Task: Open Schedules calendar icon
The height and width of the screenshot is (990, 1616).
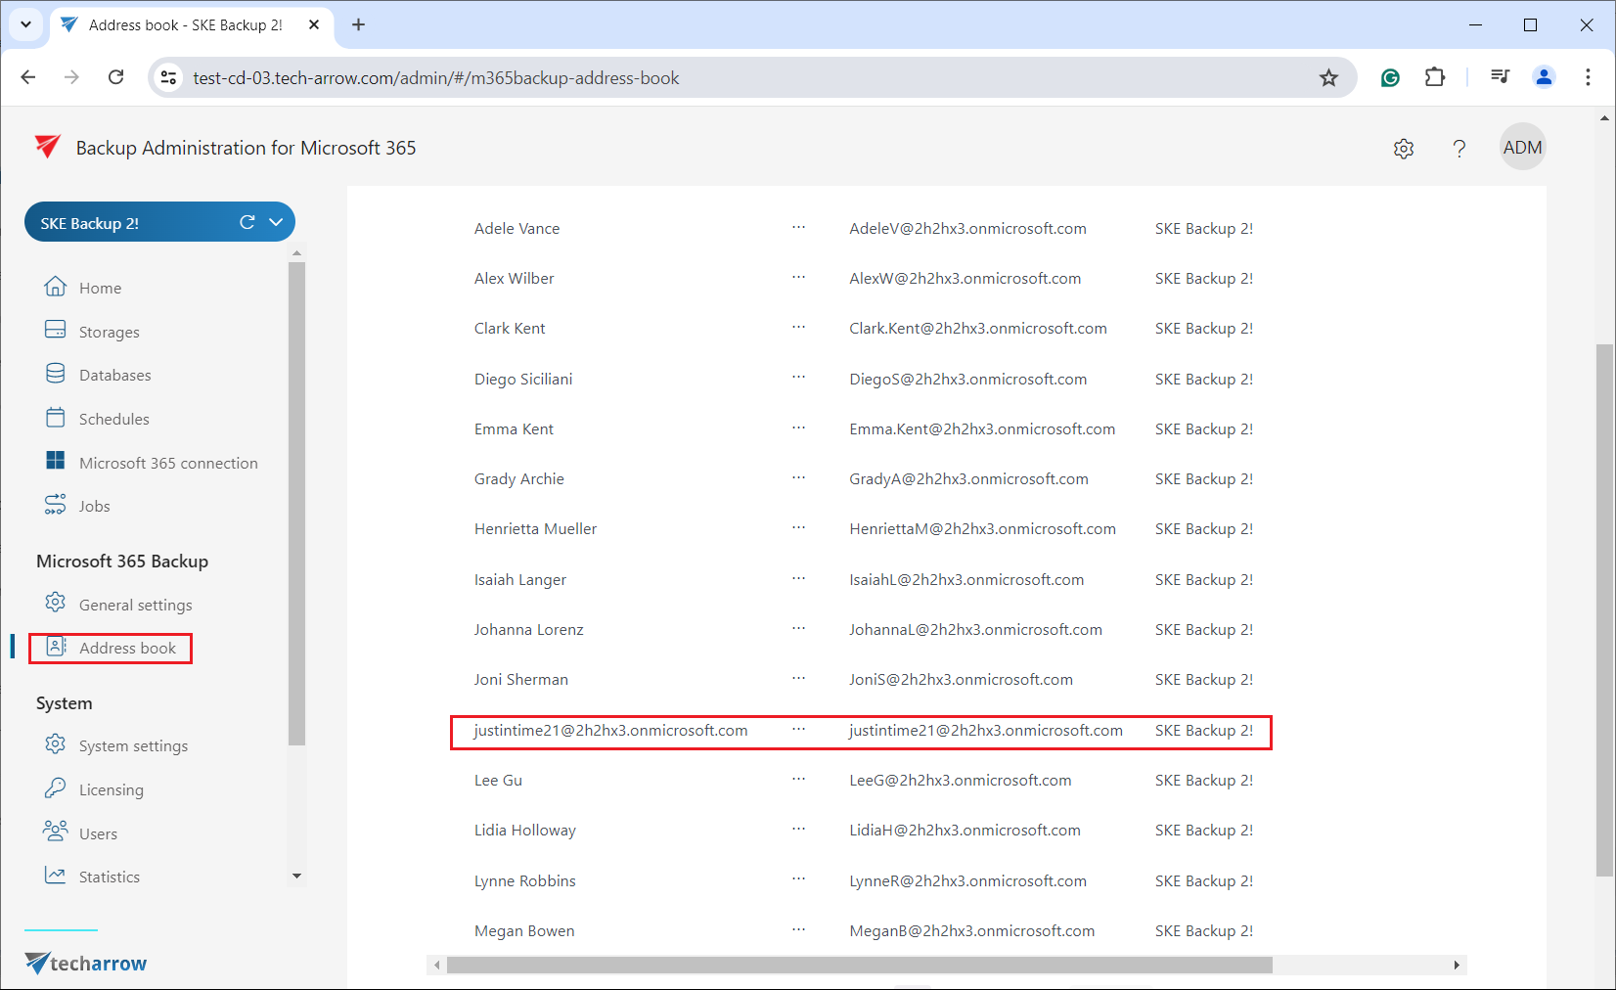Action: point(56,418)
